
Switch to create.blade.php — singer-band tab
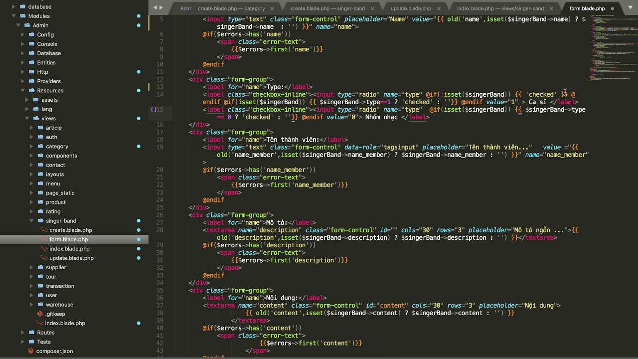(x=327, y=8)
